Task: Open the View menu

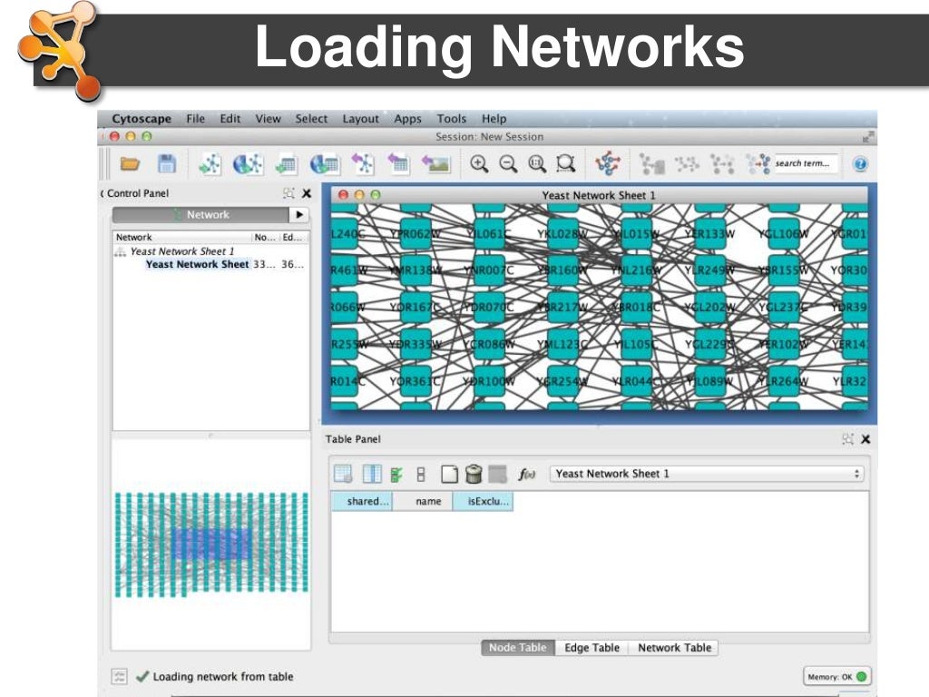Action: pyautogui.click(x=268, y=119)
